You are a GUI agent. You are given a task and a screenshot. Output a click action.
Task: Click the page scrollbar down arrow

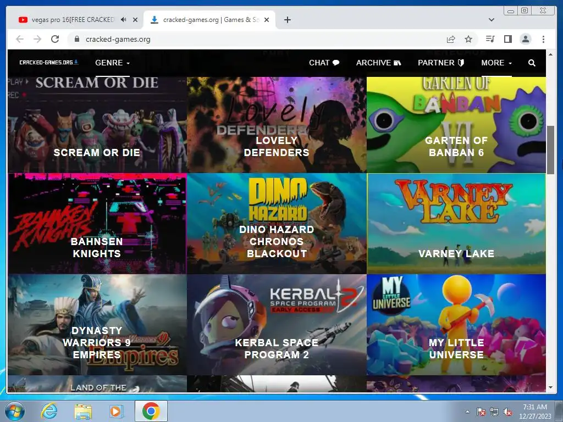pos(550,387)
